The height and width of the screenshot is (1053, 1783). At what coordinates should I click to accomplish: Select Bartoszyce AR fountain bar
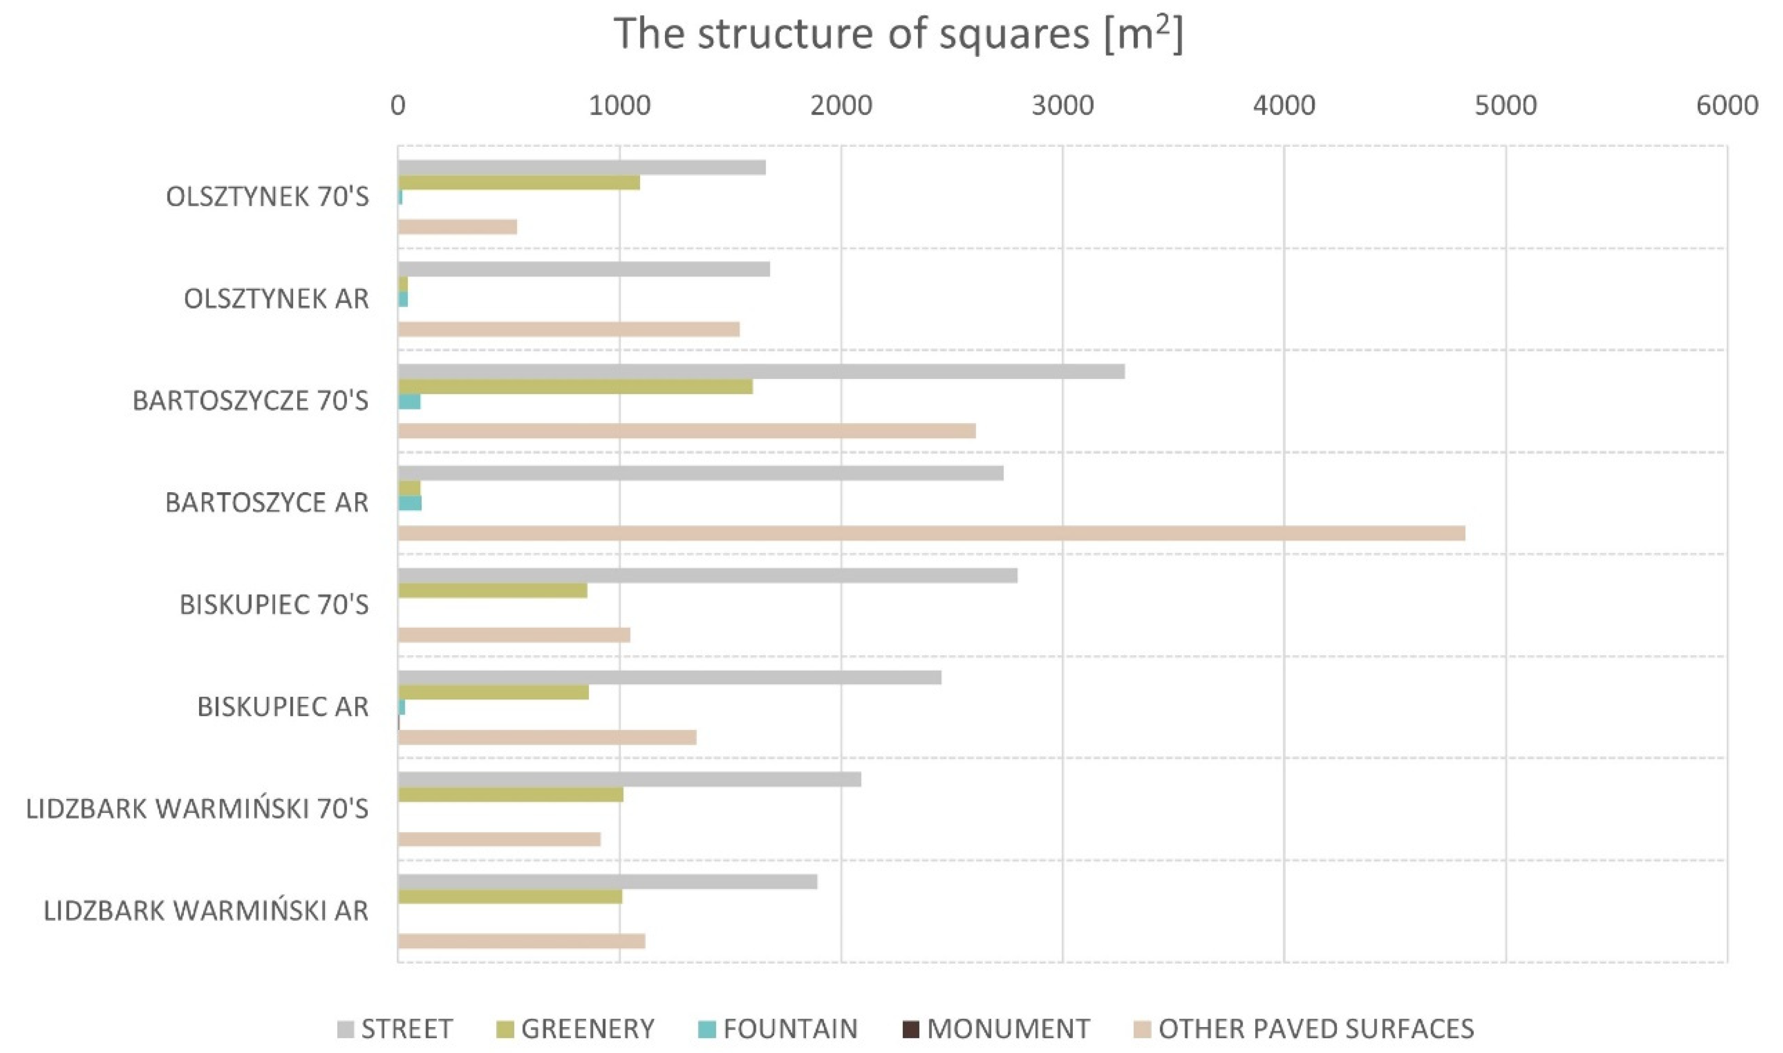pos(410,503)
